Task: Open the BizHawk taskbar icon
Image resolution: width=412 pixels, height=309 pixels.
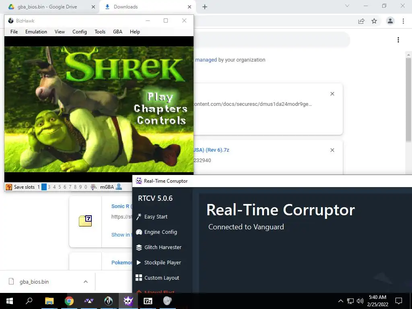Action: click(109, 301)
